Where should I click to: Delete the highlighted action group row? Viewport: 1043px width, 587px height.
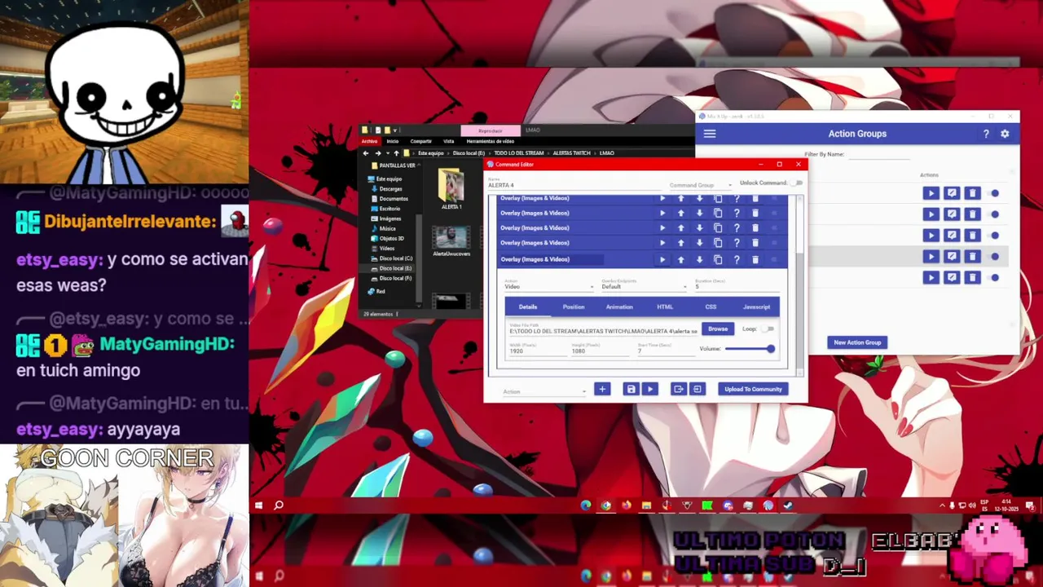tap(972, 256)
